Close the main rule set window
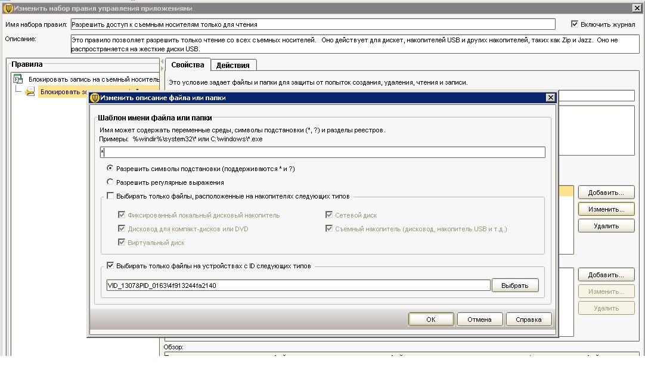 pyautogui.click(x=637, y=8)
